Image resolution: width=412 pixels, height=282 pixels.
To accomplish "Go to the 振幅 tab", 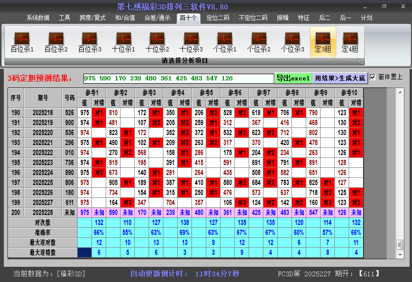I will coord(282,18).
